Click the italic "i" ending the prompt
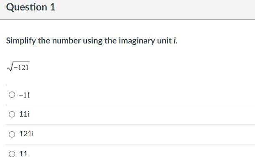Screen dimensions: 255x168 (x=176, y=41)
